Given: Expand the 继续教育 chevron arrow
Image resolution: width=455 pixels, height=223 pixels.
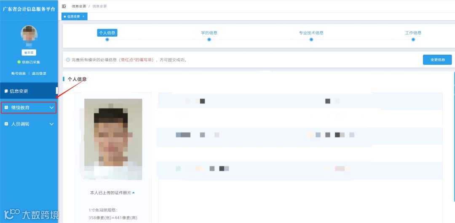Looking at the screenshot, I should [52, 108].
